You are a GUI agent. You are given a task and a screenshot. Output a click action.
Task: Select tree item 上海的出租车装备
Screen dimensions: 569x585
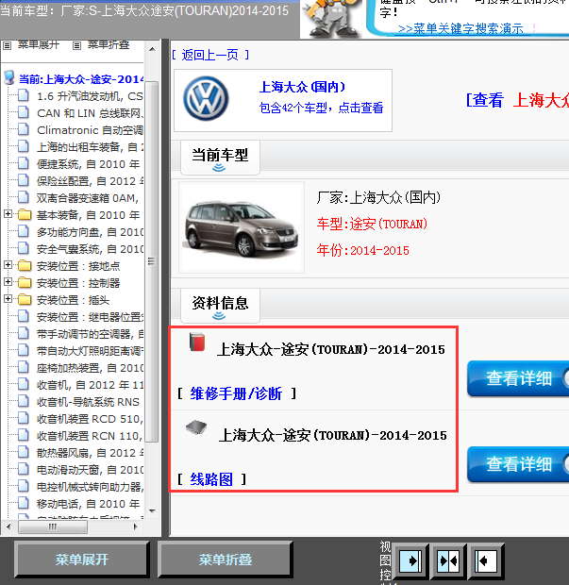click(x=90, y=147)
